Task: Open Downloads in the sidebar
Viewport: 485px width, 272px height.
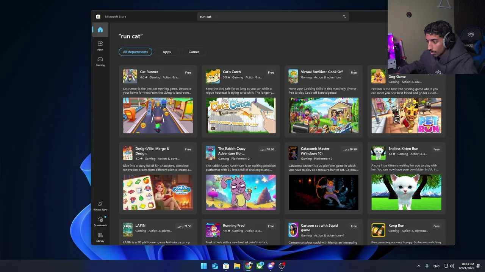Action: [100, 221]
